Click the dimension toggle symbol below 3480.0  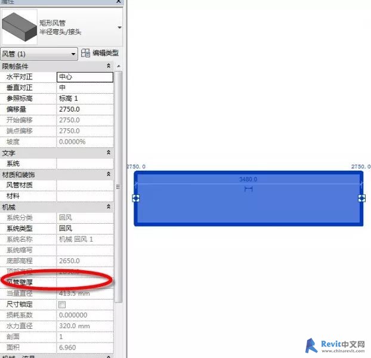pyautogui.click(x=249, y=189)
